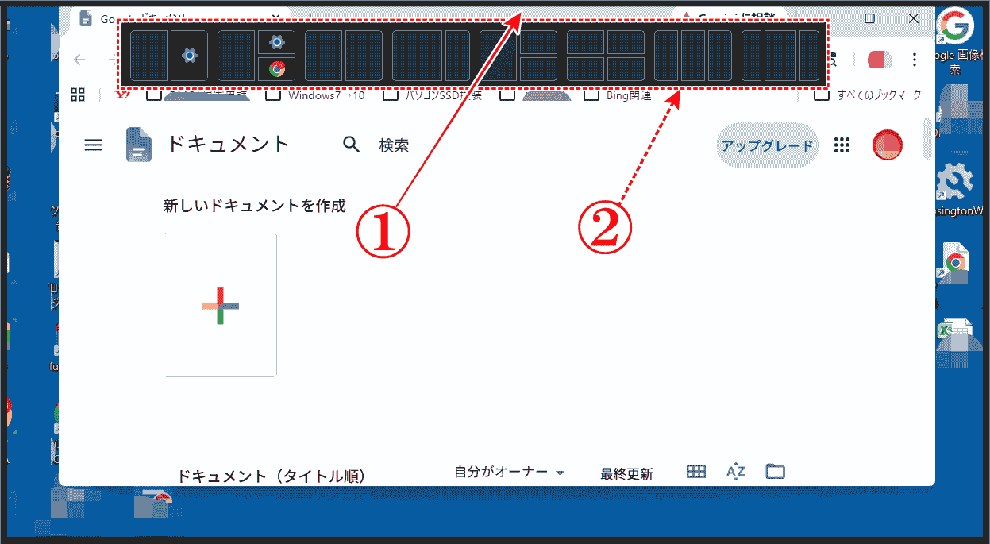Click the 最終更新 column label
This screenshot has height=544, width=990.
click(x=627, y=474)
